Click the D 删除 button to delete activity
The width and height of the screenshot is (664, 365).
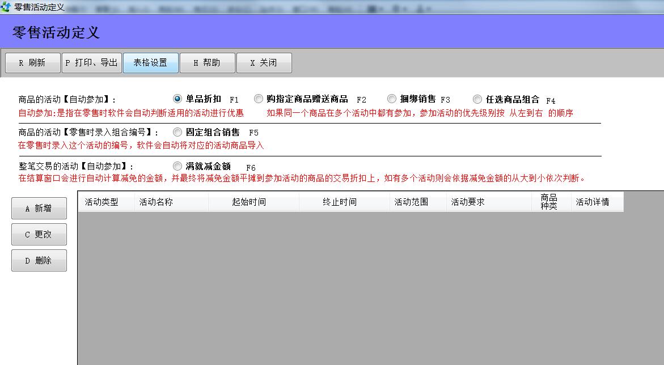click(x=39, y=260)
